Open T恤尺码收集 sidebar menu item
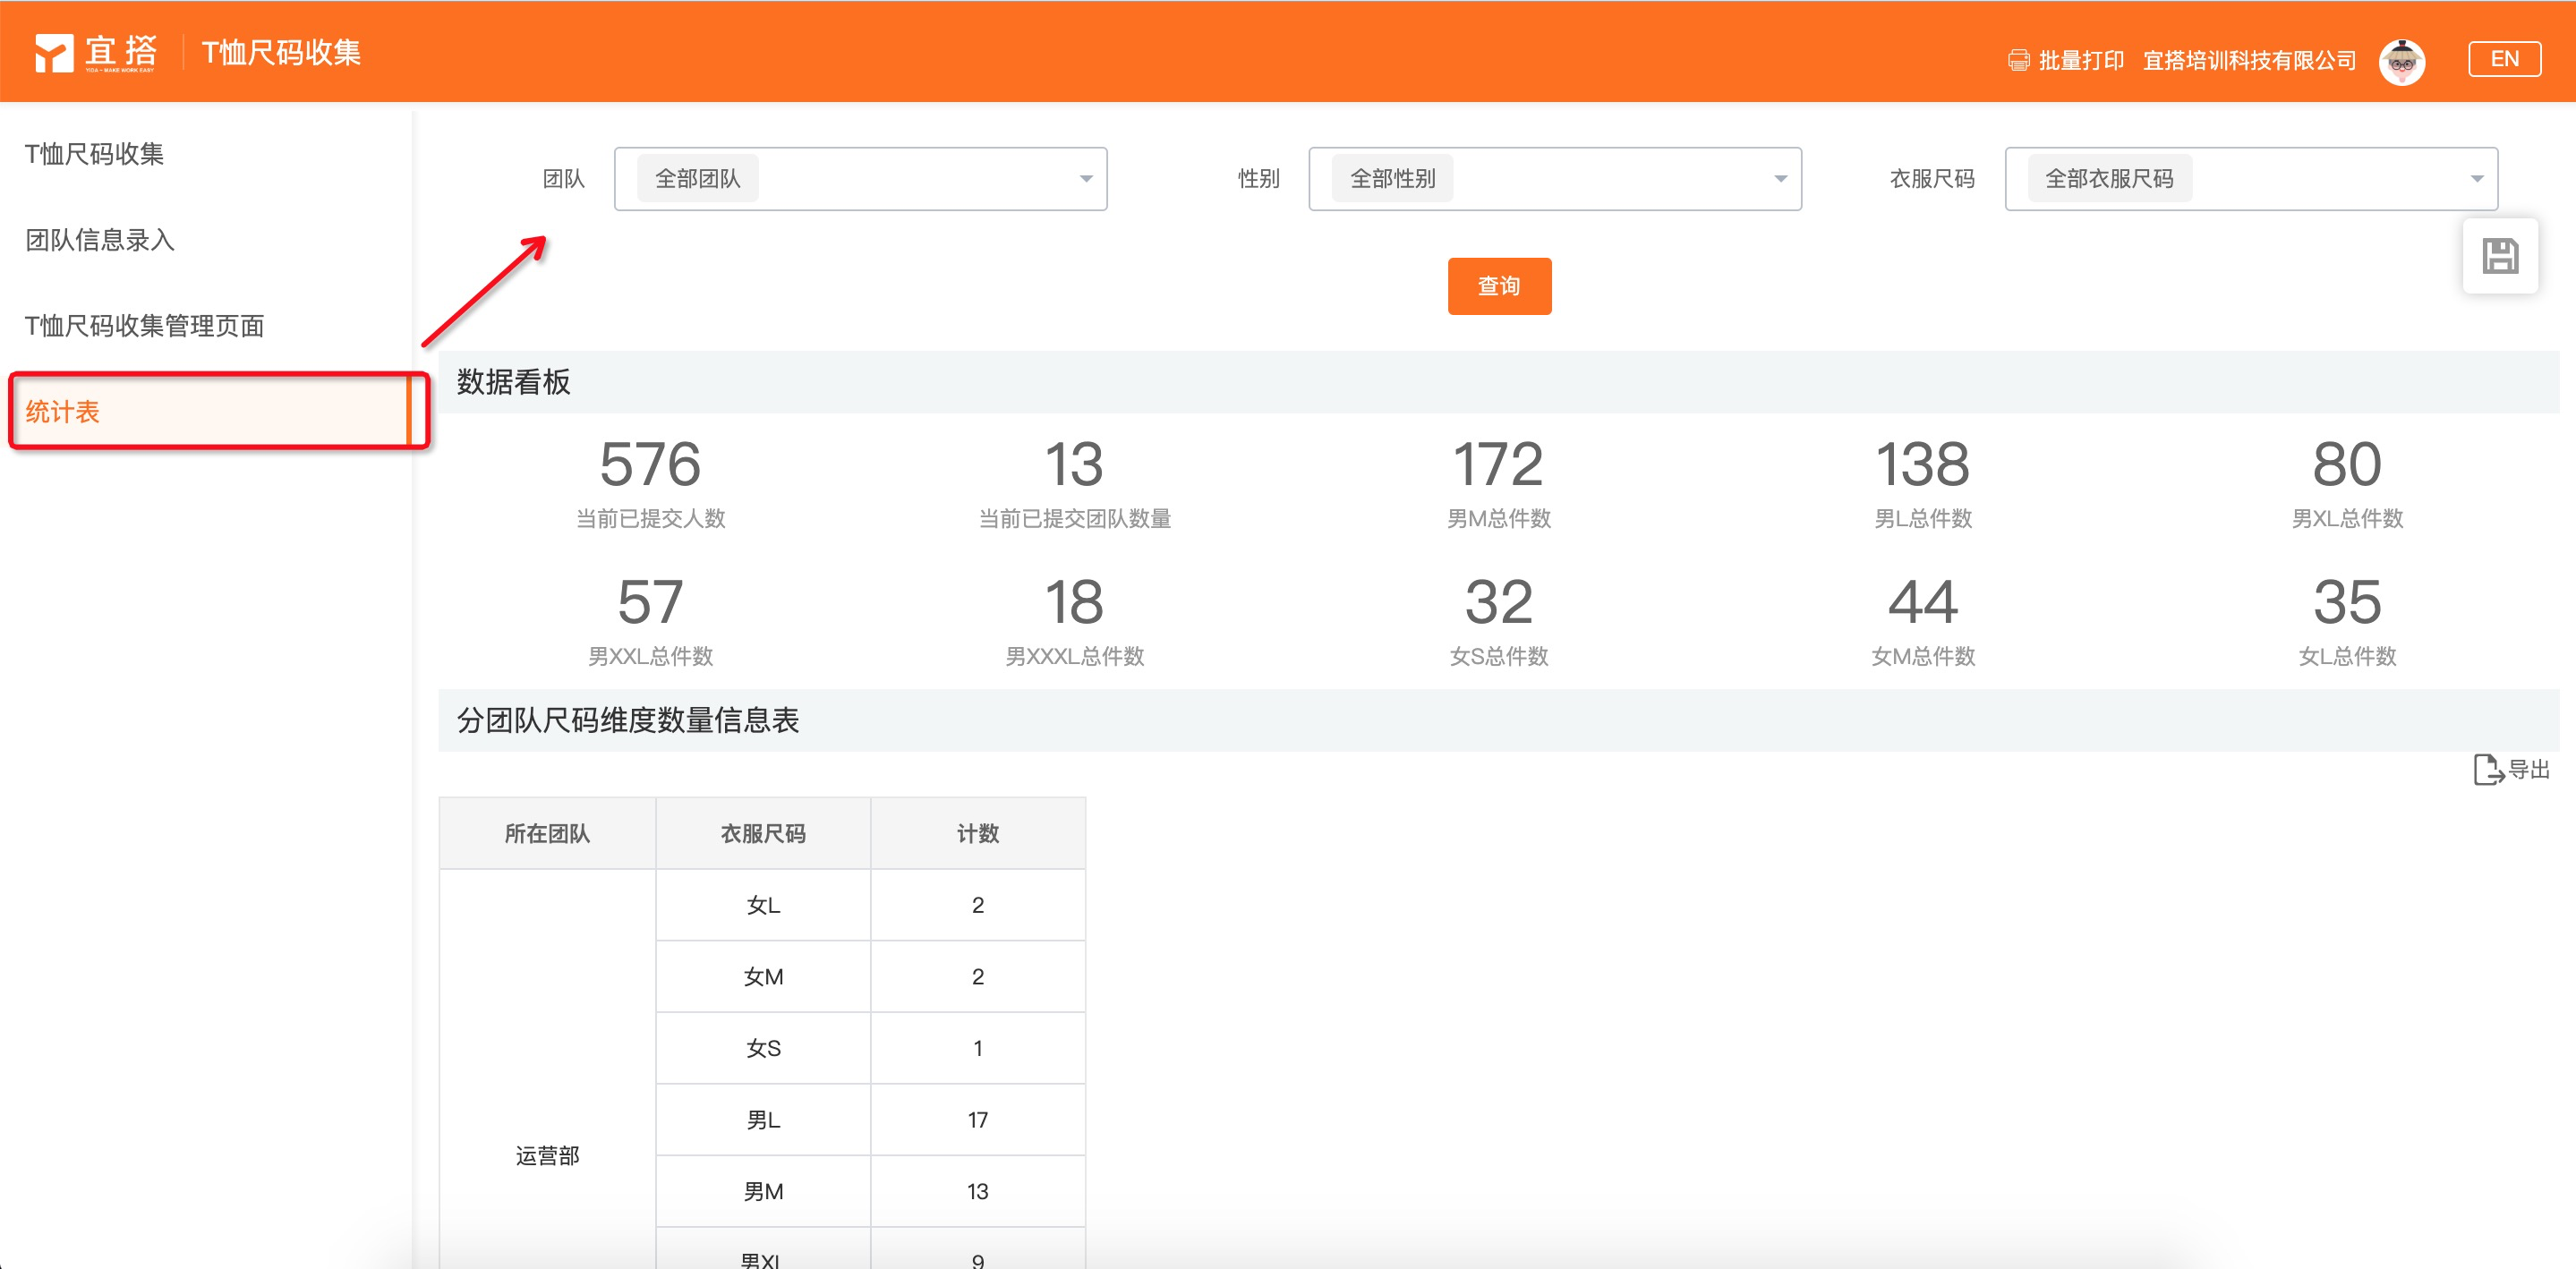Screen dimensions: 2576x1269 click(x=95, y=154)
